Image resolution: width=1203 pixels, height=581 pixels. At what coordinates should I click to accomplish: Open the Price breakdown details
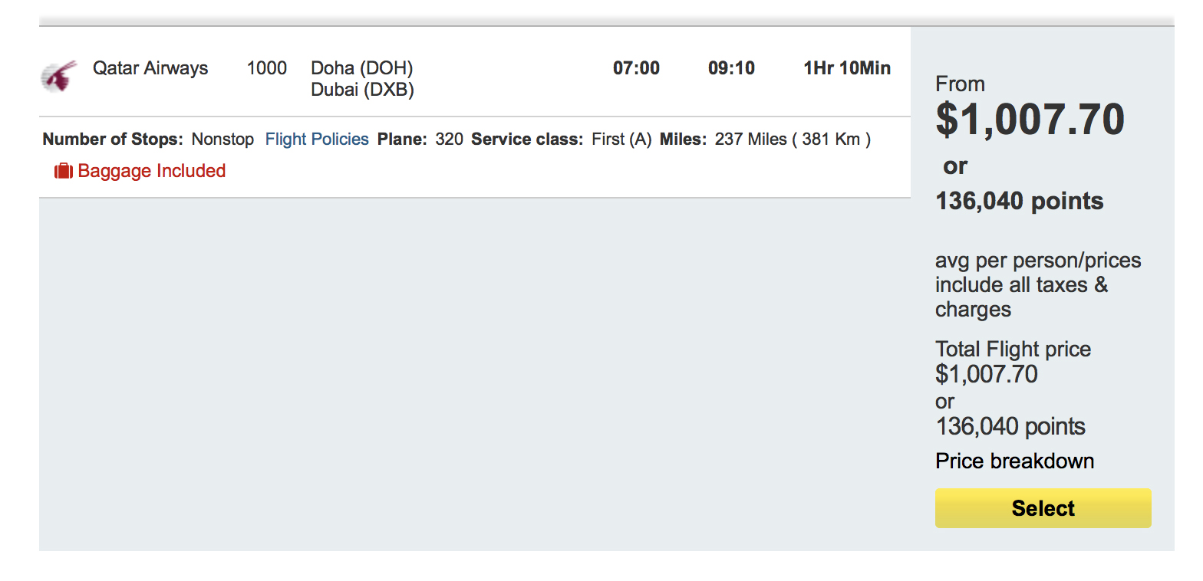pyautogui.click(x=1014, y=461)
